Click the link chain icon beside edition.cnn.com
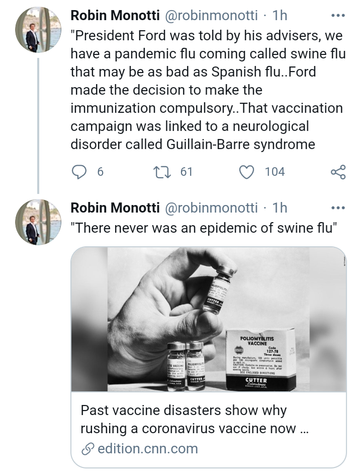The height and width of the screenshot is (476, 362). click(88, 448)
